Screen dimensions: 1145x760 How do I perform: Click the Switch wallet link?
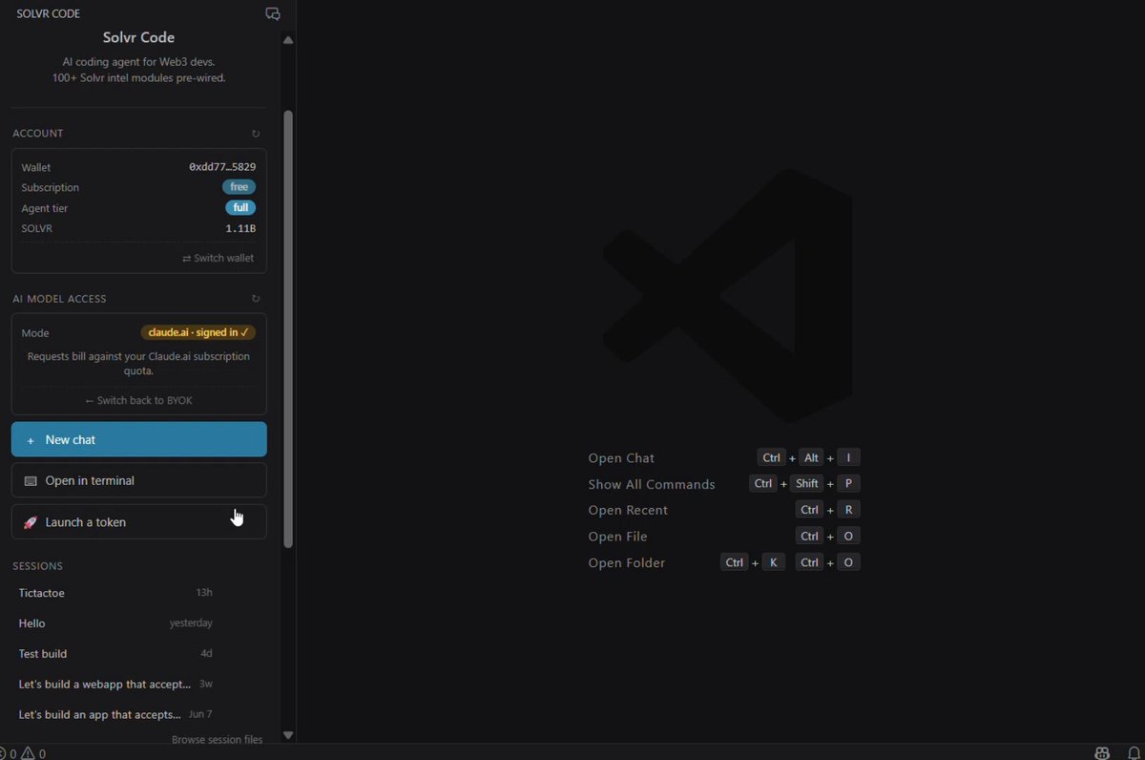[219, 259]
